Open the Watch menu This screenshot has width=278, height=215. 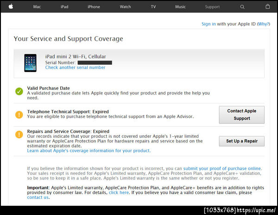[x=125, y=7]
